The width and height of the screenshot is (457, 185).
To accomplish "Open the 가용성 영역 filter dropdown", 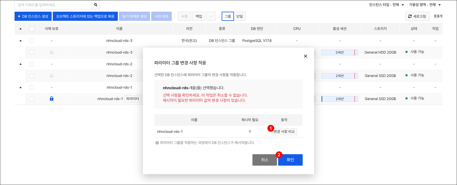I will pos(425,5).
